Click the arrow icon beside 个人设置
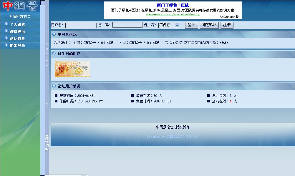 (6, 24)
